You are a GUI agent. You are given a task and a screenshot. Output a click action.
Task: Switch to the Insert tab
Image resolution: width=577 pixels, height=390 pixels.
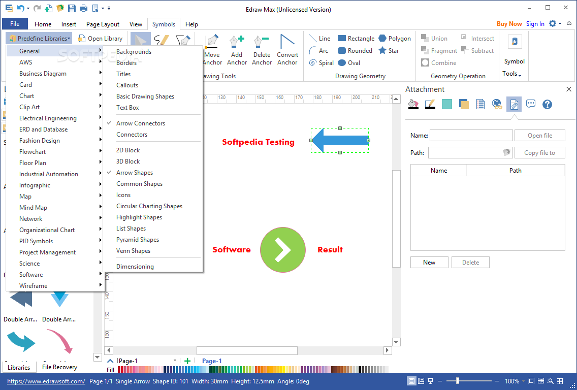pos(69,24)
